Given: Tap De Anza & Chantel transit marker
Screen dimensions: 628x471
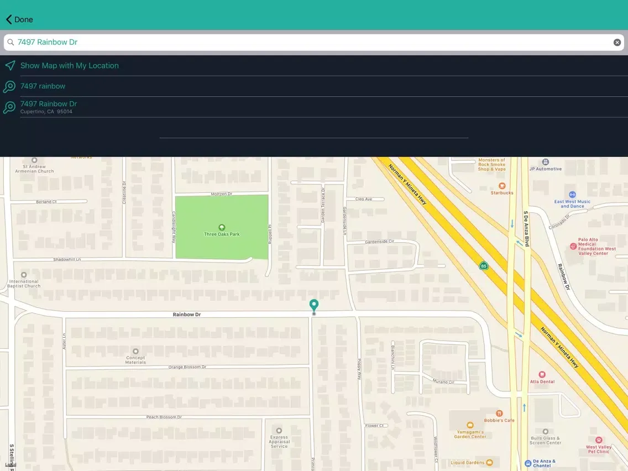Looking at the screenshot, I should [528, 463].
